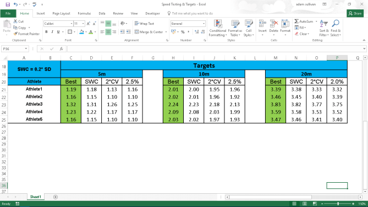Open Conditional Formatting
The width and height of the screenshot is (368, 207).
tap(218, 28)
